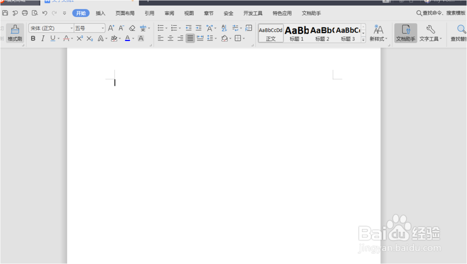This screenshot has width=467, height=264.
Task: Toggle italic formatting
Action: [43, 38]
